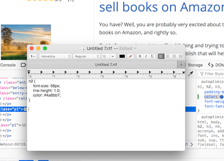Open the Helvetica font family dropdown
224x161 pixels.
(55, 56)
